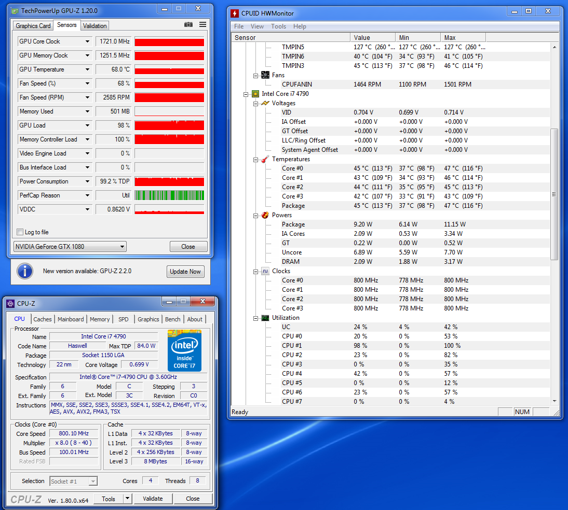Open the View menu in HWMonitor
The height and width of the screenshot is (510, 568).
[x=257, y=26]
